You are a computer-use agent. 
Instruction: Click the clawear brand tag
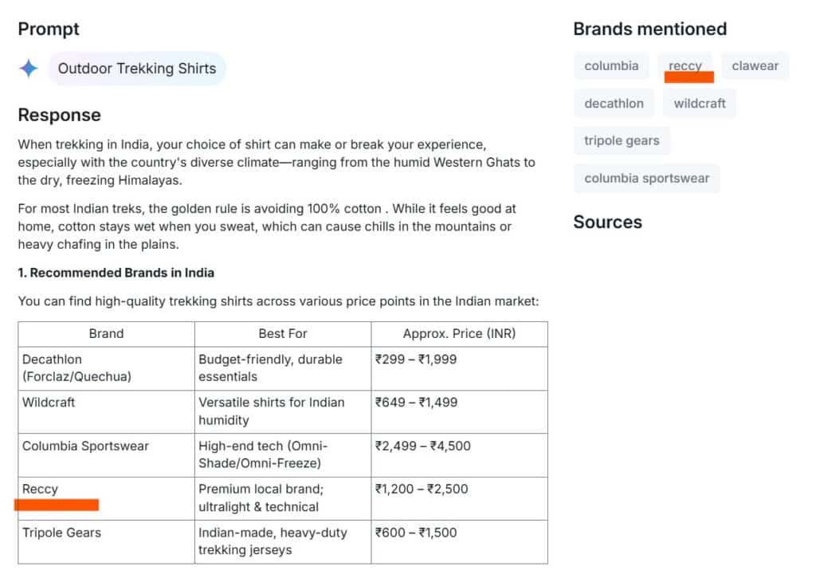click(755, 65)
